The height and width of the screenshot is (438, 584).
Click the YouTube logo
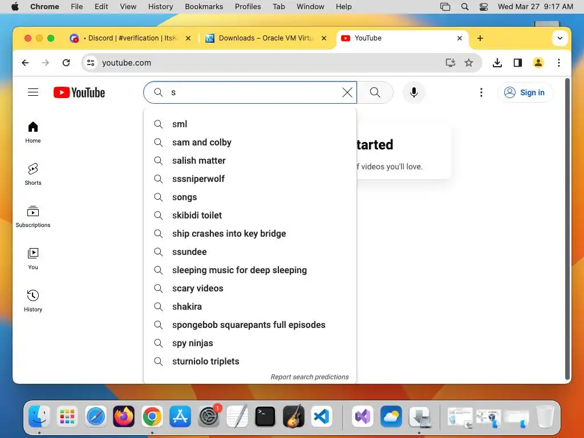tap(79, 92)
